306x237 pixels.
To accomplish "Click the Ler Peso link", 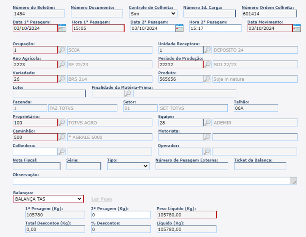I will (x=101, y=199).
